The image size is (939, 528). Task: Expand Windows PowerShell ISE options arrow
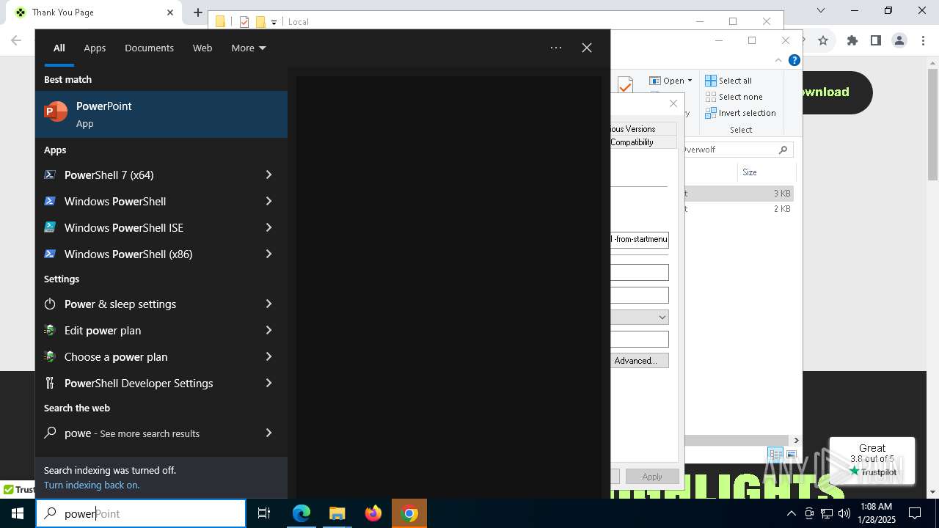tap(268, 227)
